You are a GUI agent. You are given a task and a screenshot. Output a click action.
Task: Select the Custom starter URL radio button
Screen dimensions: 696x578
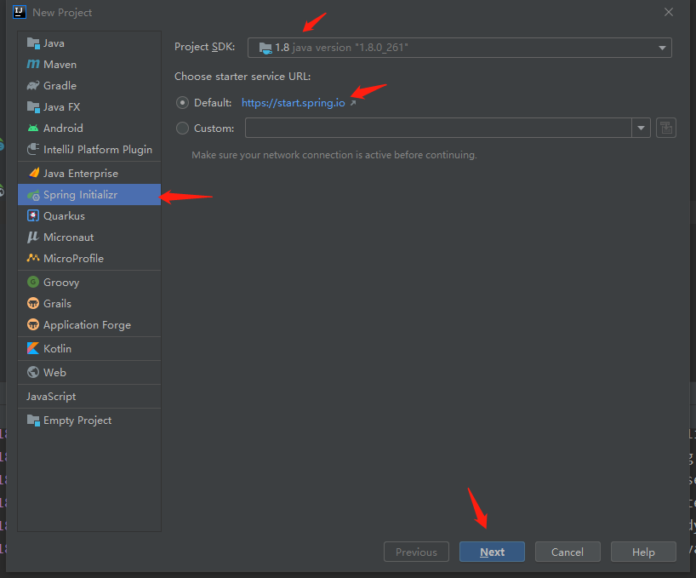tap(182, 129)
